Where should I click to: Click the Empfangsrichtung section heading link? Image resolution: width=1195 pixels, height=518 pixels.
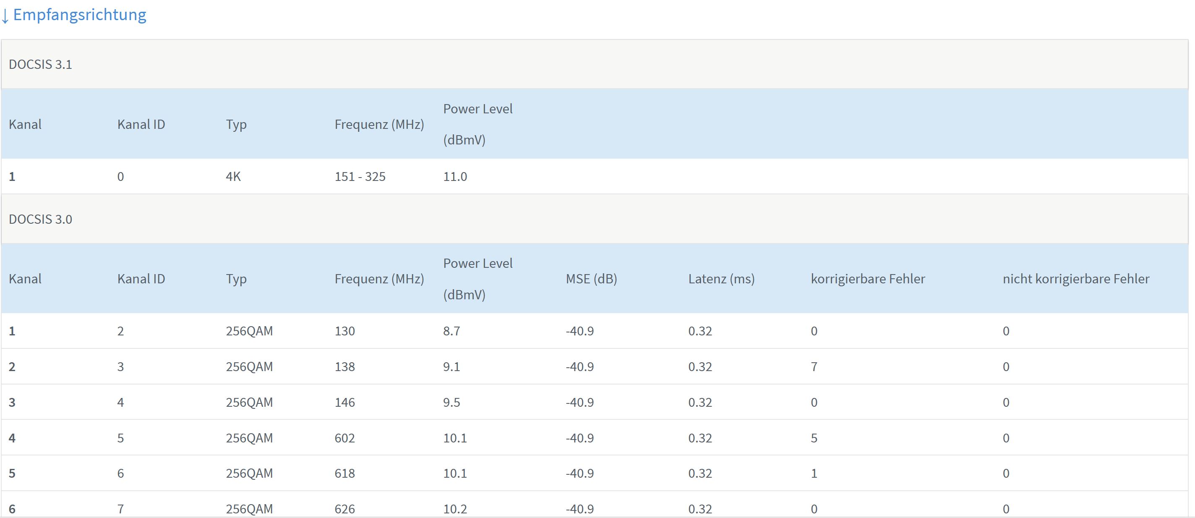[79, 15]
